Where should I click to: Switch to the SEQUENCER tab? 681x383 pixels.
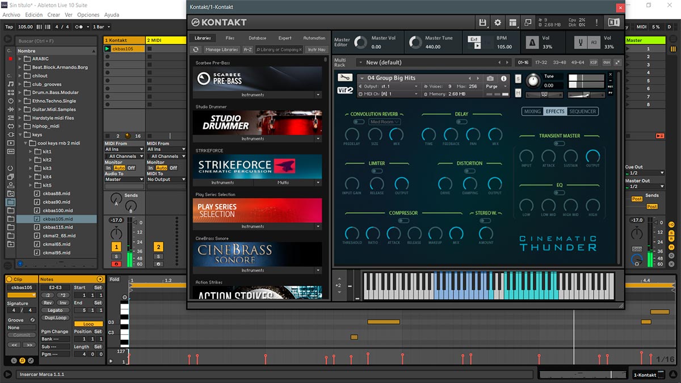[x=583, y=111]
